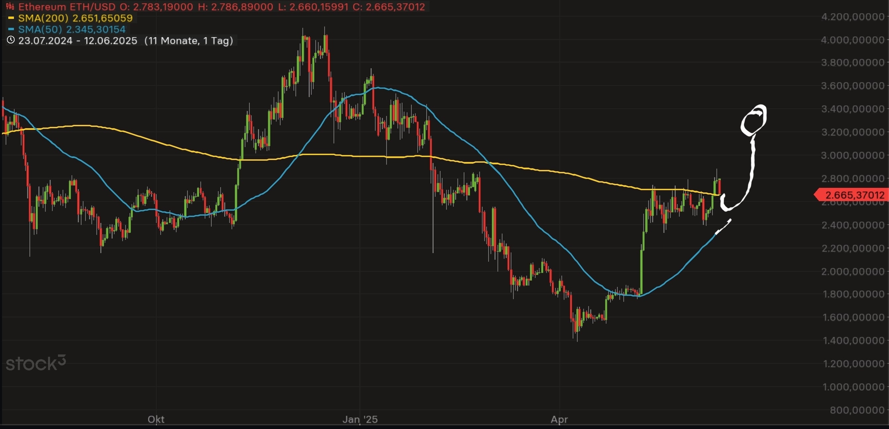Click the candlestick chart type icon

pos(10,6)
